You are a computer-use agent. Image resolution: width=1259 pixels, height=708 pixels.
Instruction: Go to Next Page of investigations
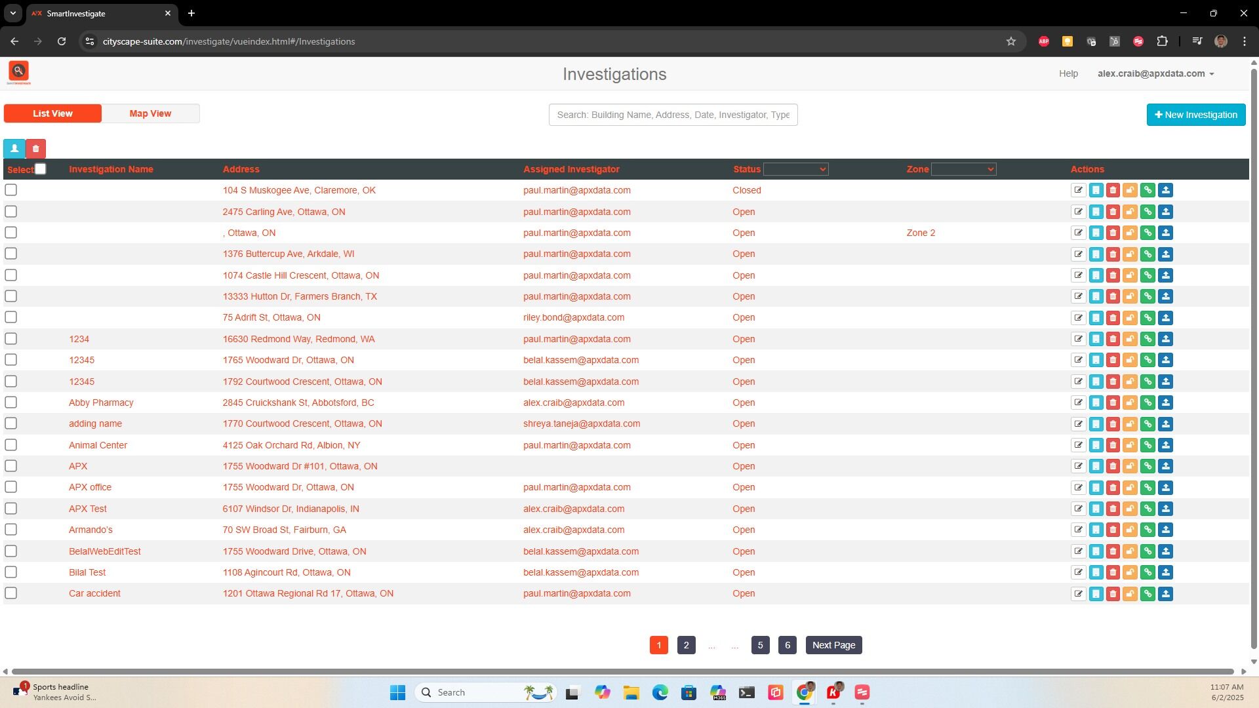833,644
